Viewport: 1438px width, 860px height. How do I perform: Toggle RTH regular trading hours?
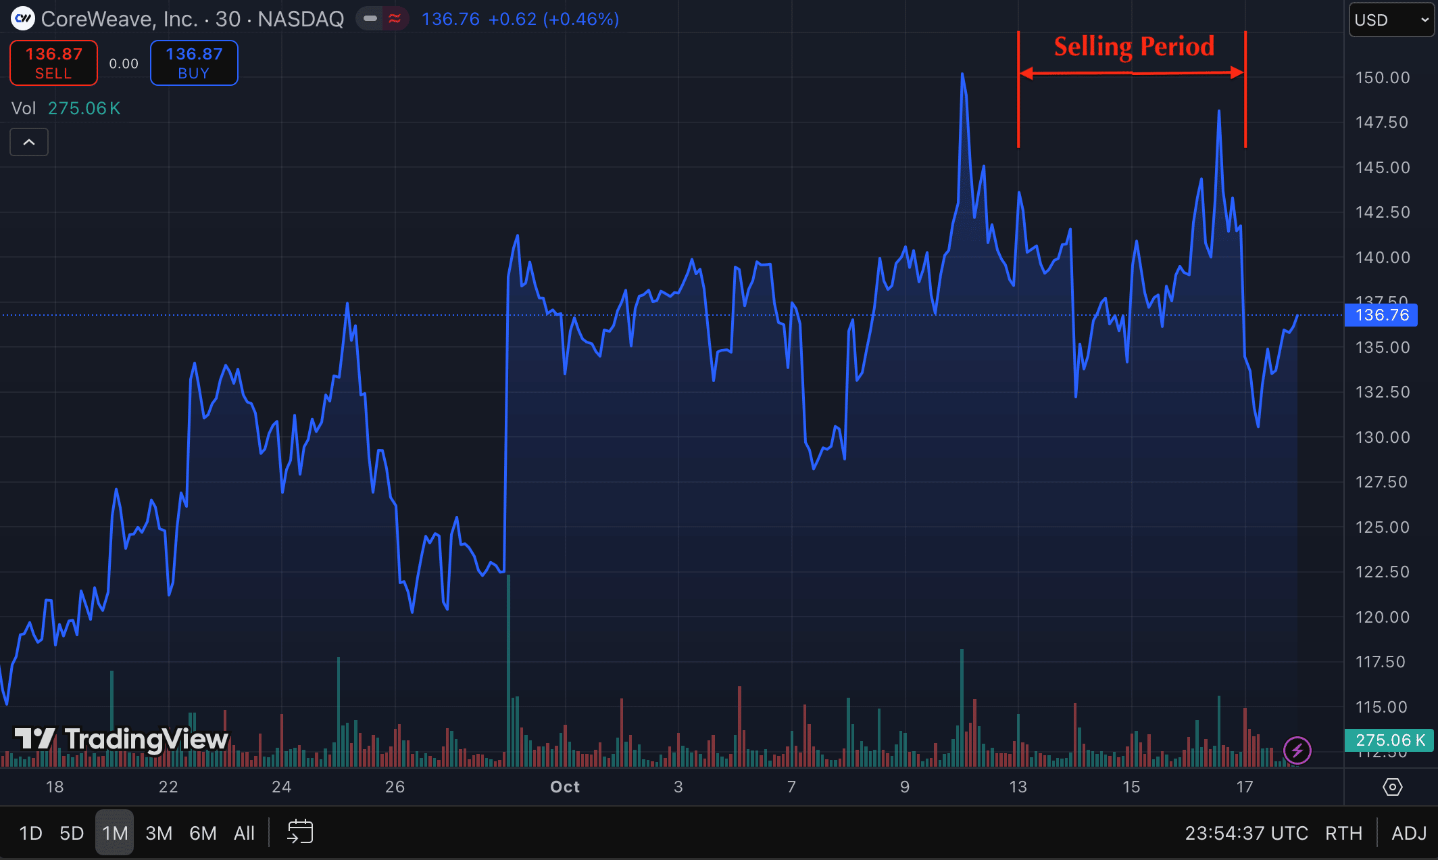[1343, 833]
